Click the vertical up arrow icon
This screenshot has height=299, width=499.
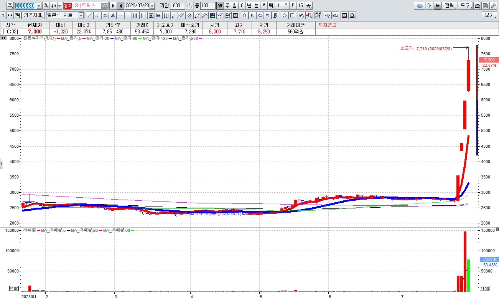point(3,15)
